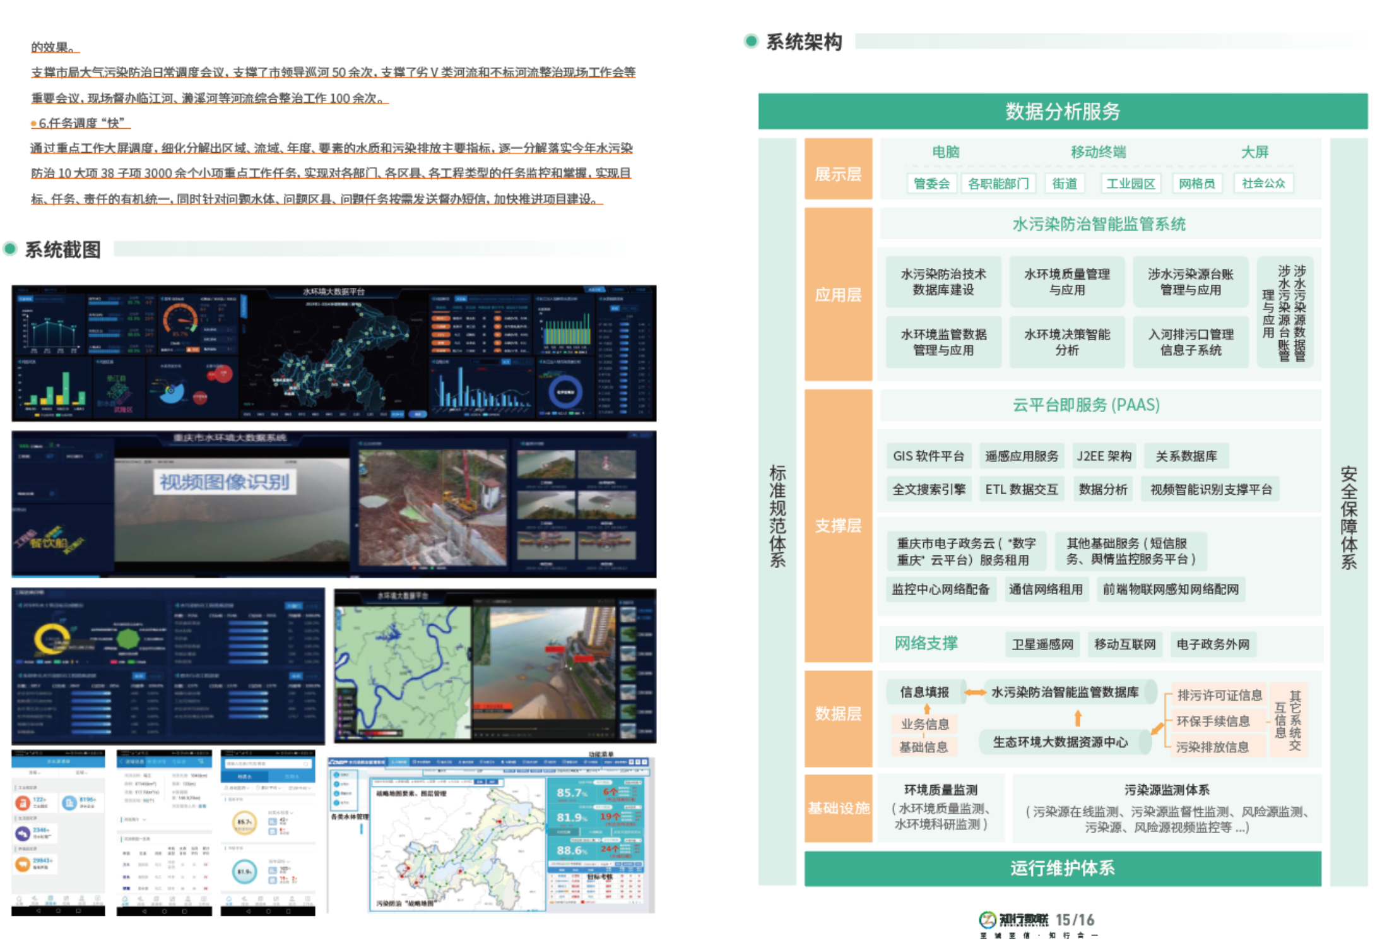Select the 电脑 heading
The image size is (1387, 943).
(x=945, y=151)
